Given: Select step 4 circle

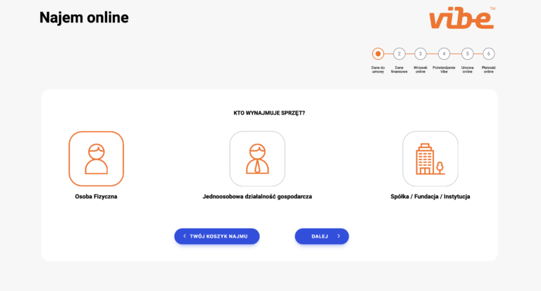Looking at the screenshot, I should [x=444, y=53].
